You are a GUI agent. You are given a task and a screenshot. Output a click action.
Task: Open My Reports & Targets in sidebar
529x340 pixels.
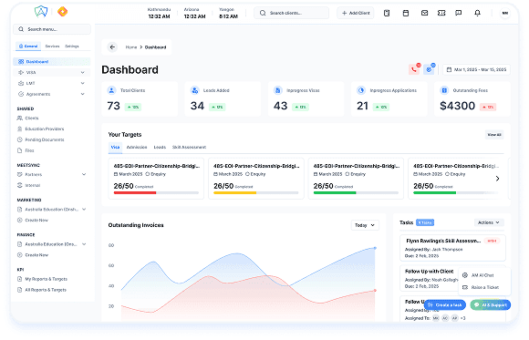coord(46,279)
